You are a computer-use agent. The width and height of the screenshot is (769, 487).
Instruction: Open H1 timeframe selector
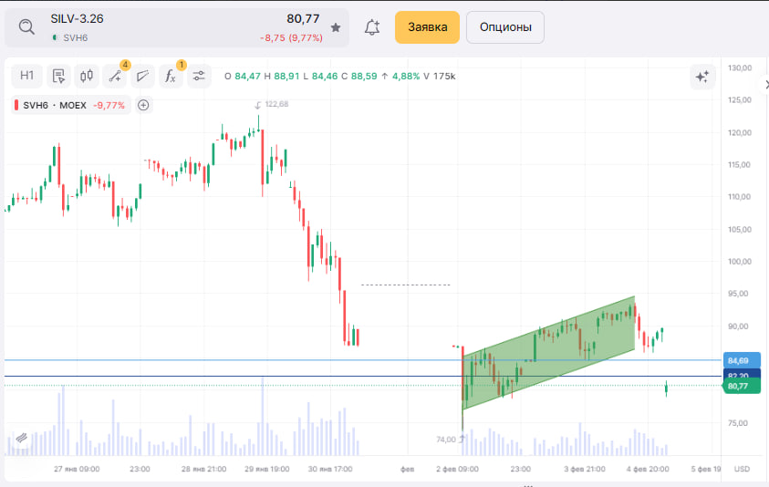click(x=27, y=77)
